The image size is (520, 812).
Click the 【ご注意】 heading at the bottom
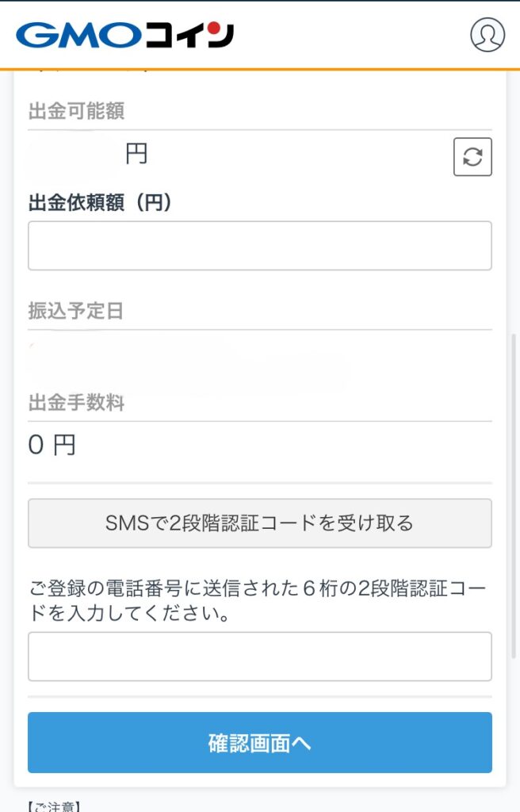click(54, 806)
